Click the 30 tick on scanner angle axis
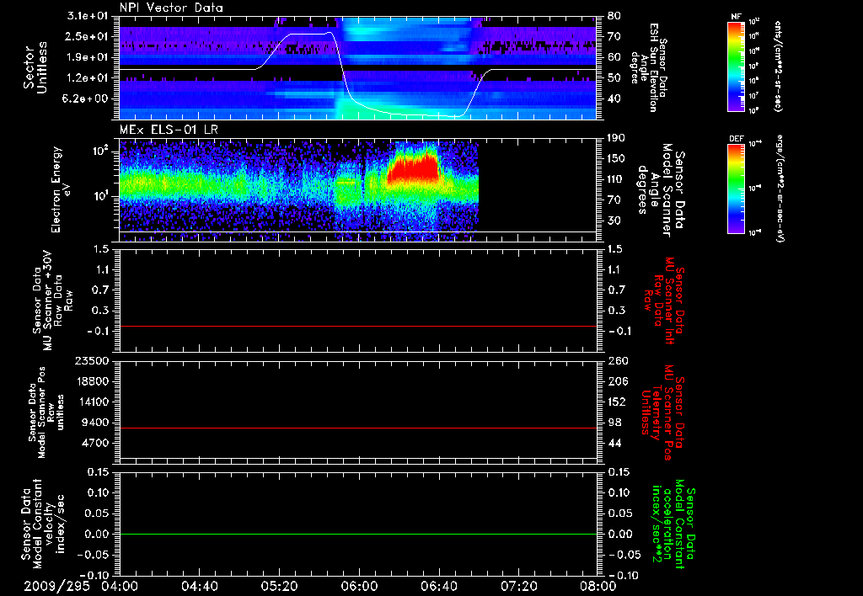Screen dimensions: 863x596 tap(614, 221)
